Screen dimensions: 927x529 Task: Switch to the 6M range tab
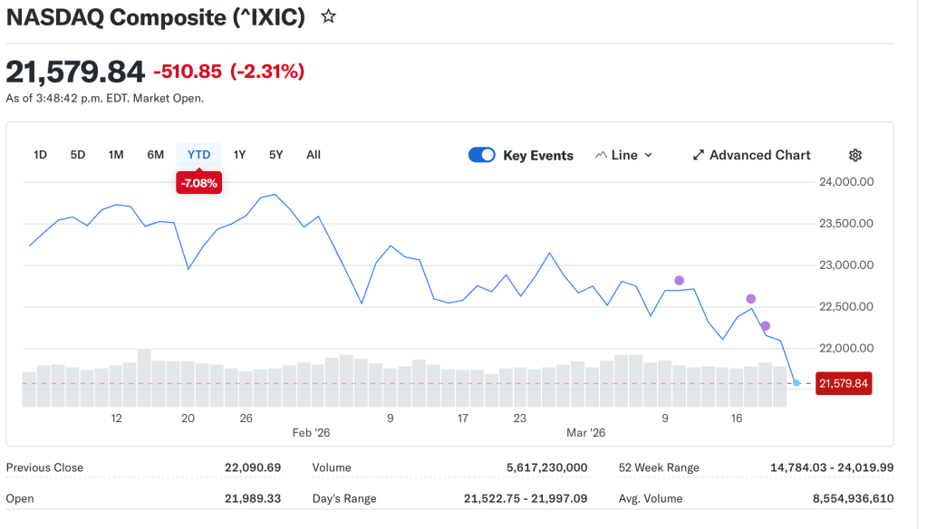point(155,155)
